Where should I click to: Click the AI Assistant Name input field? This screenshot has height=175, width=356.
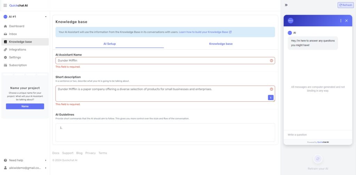162,61
